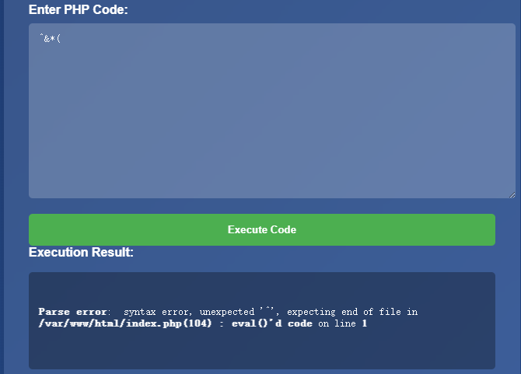The image size is (521, 374).
Task: Click the "Enter PHP Code:" label
Action: pyautogui.click(x=78, y=10)
